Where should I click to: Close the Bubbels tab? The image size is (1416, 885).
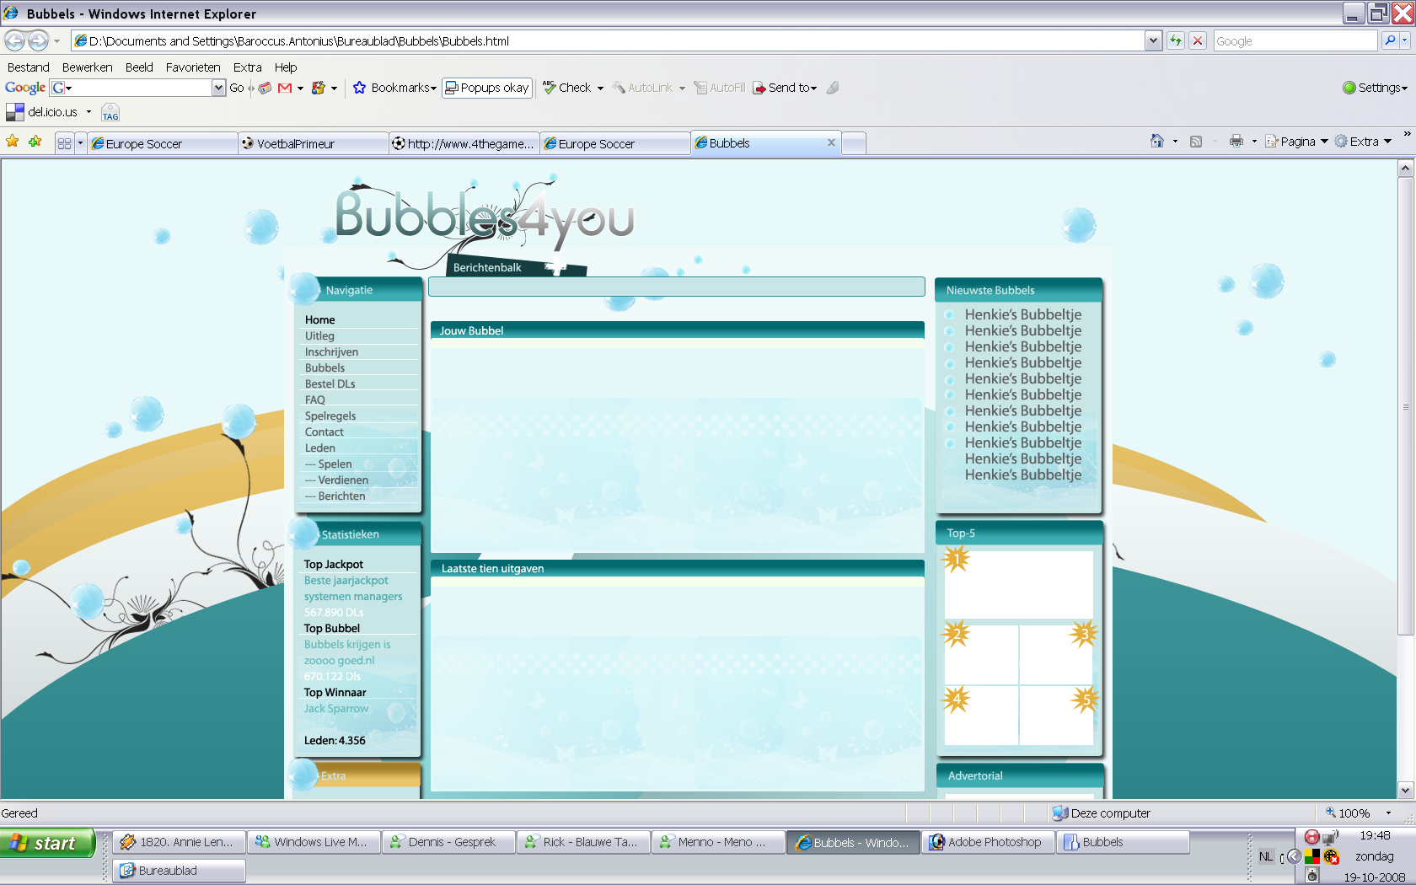[831, 142]
